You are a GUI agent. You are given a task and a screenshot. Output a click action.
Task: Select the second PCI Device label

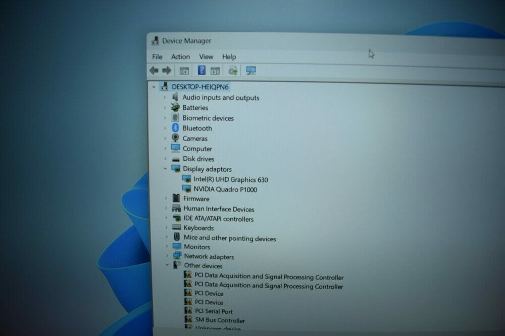(x=209, y=302)
